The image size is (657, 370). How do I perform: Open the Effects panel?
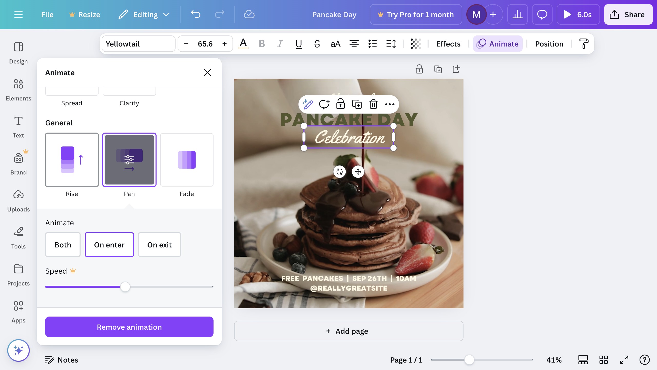(x=448, y=44)
